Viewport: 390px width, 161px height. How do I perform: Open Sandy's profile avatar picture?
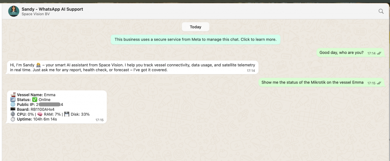coord(14,11)
